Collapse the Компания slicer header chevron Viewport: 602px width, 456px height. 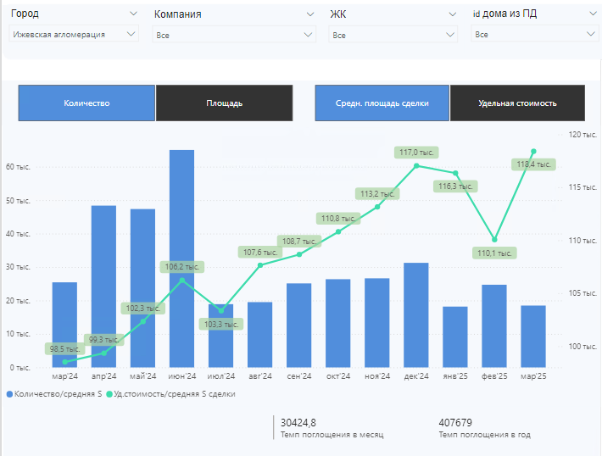[310, 14]
